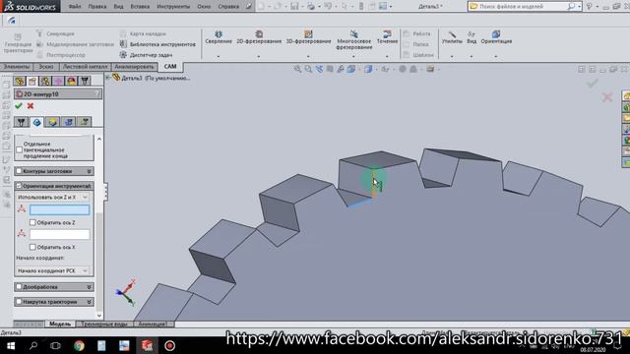This screenshot has width=630, height=354.
Task: Open the dropdown arrow under 2D-фрезерование
Action: (x=259, y=57)
